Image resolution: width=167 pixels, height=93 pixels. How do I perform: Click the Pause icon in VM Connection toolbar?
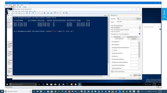[16, 7]
